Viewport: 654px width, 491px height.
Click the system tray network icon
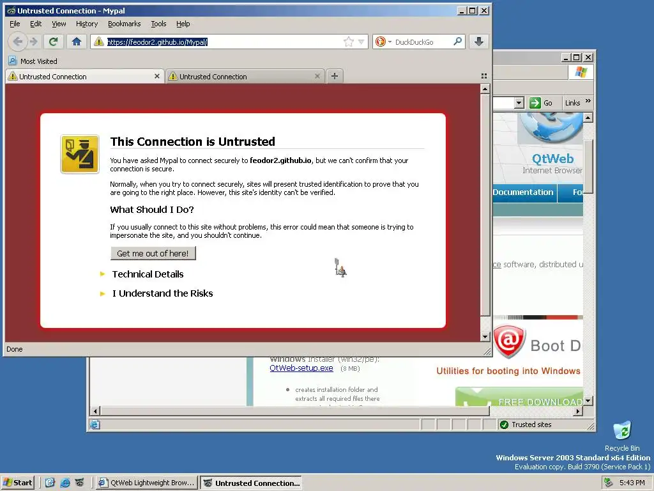pos(609,483)
